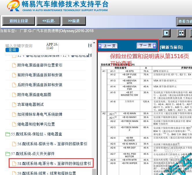Click the APP.19-1140 text
This screenshot has width=192, height=175.
[52, 46]
